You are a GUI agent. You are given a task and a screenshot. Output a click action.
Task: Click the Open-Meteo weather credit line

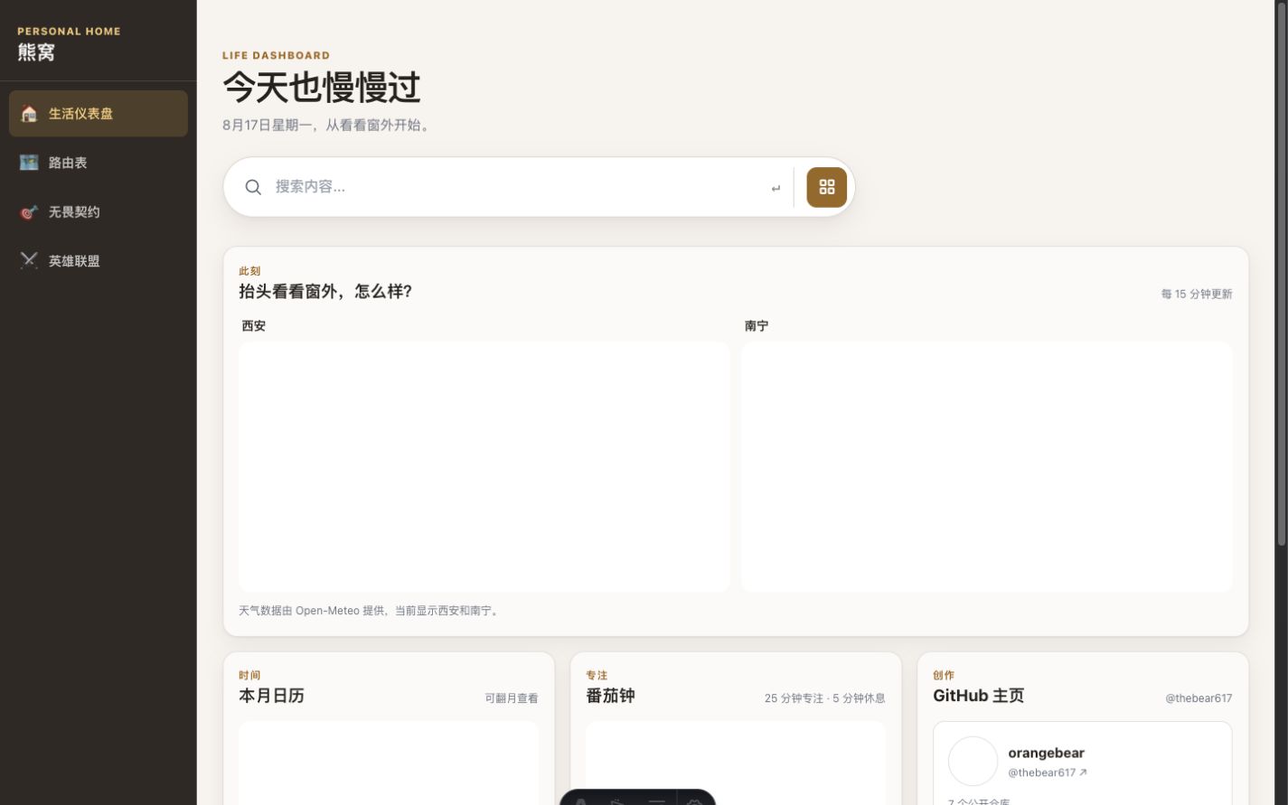click(370, 611)
